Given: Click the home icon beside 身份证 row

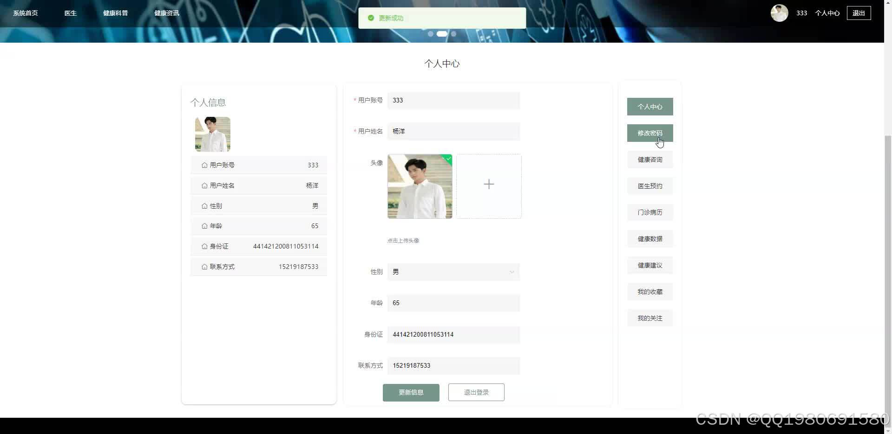Looking at the screenshot, I should click(204, 246).
